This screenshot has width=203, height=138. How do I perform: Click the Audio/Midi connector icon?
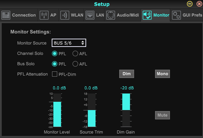(111, 15)
